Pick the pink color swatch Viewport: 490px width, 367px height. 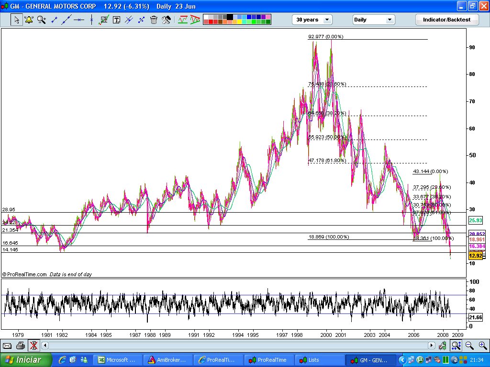tap(268, 17)
